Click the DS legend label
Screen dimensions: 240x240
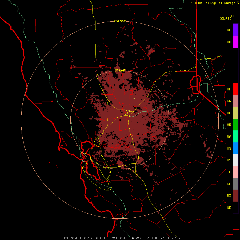pos(229,160)
